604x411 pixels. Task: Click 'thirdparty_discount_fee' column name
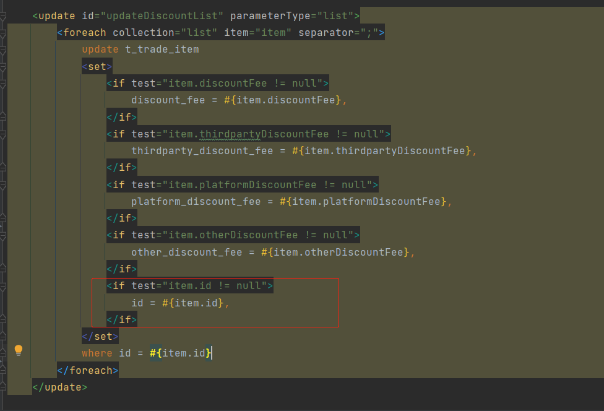point(202,151)
